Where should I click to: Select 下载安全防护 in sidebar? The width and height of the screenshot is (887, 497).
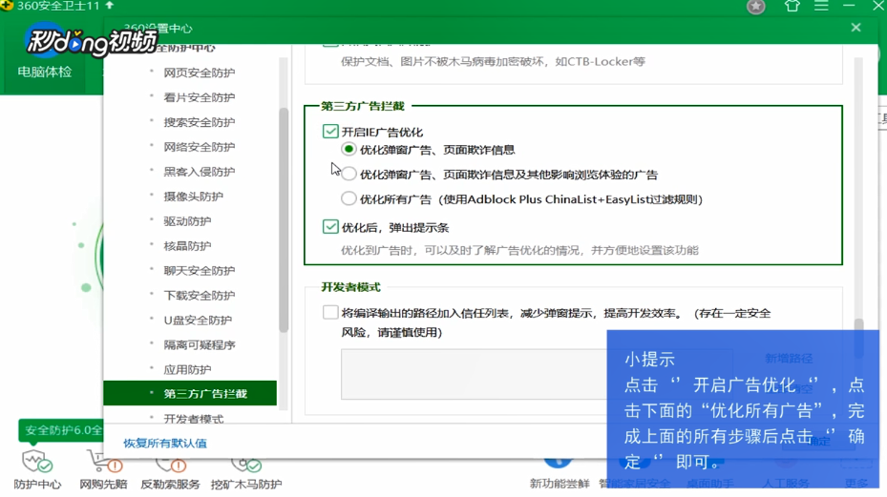pyautogui.click(x=200, y=295)
